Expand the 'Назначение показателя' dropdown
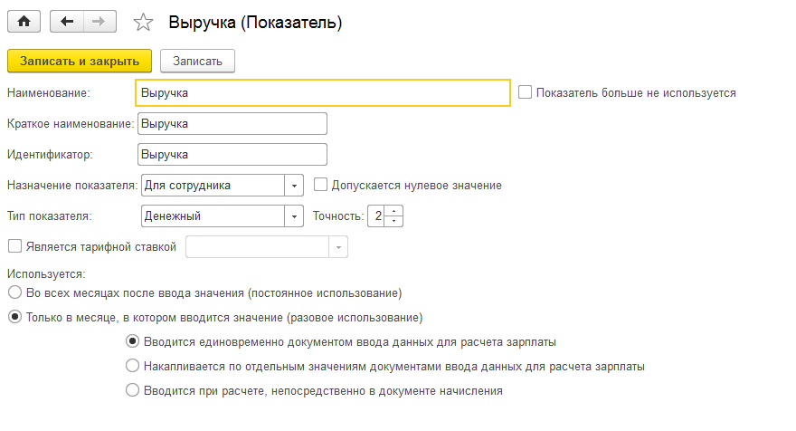796x431 pixels. pos(294,186)
